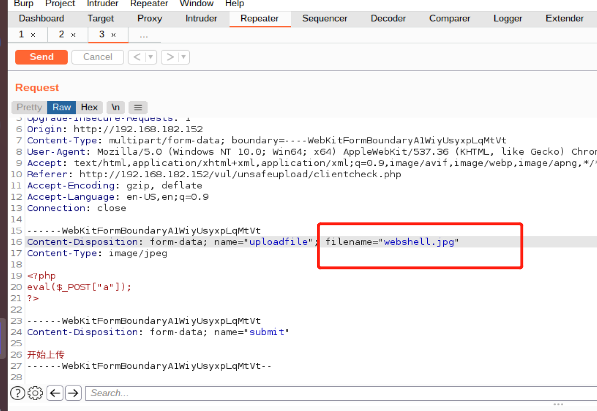Open the Window menu

pyautogui.click(x=196, y=4)
